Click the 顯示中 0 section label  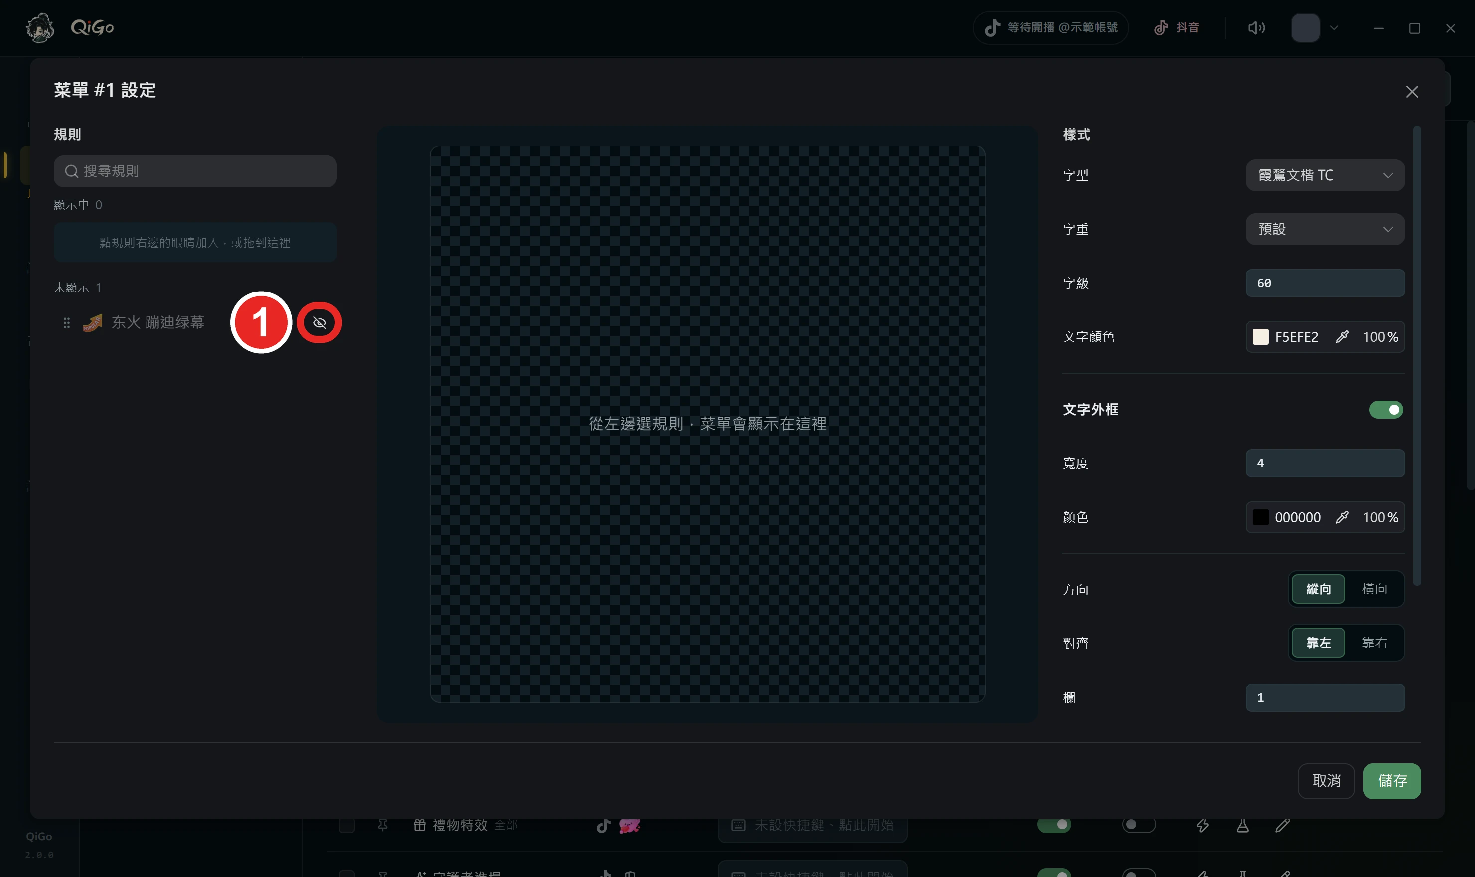click(x=78, y=205)
